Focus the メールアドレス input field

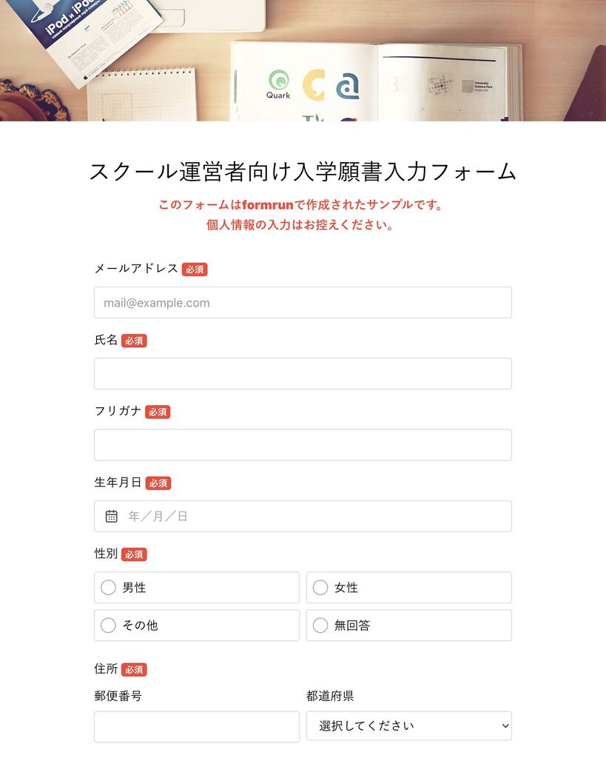(303, 303)
